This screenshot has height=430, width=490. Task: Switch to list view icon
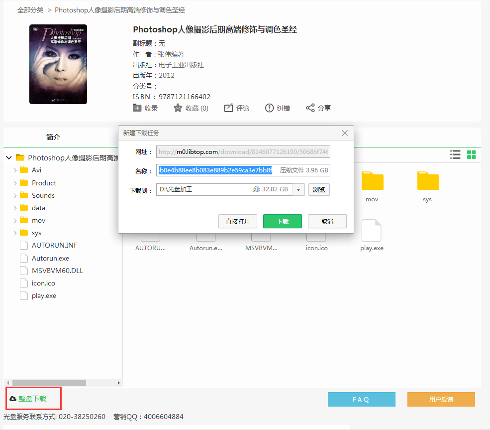coord(455,154)
